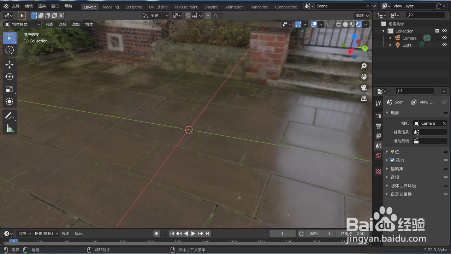This screenshot has height=254, width=451.
Task: Uncheck the 重力 gravity checkbox
Action: (392, 160)
